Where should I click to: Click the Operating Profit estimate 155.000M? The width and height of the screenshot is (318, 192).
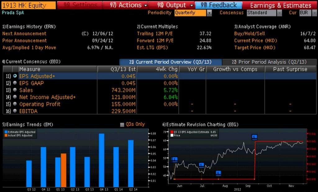coord(123,104)
